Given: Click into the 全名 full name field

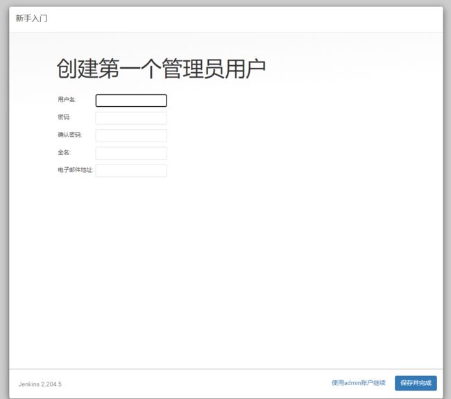Looking at the screenshot, I should pos(131,153).
